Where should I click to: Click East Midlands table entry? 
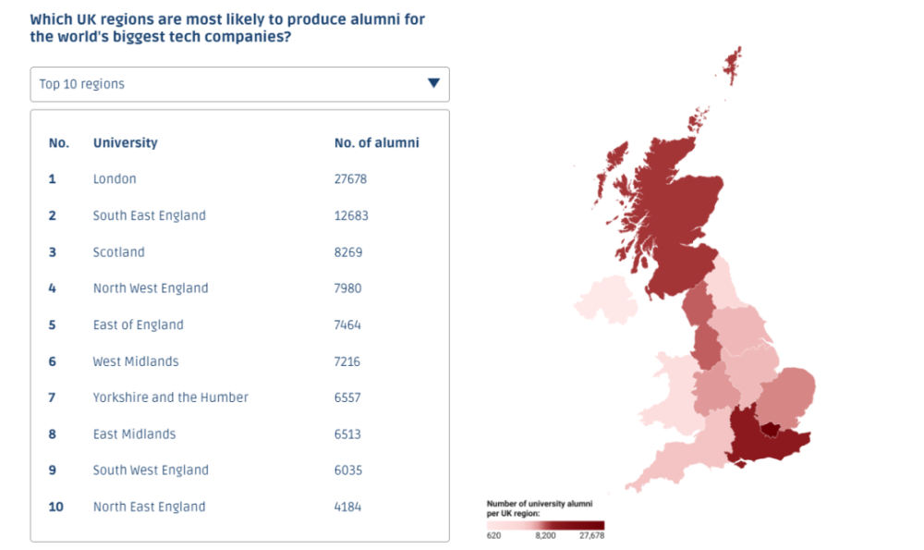tap(134, 434)
